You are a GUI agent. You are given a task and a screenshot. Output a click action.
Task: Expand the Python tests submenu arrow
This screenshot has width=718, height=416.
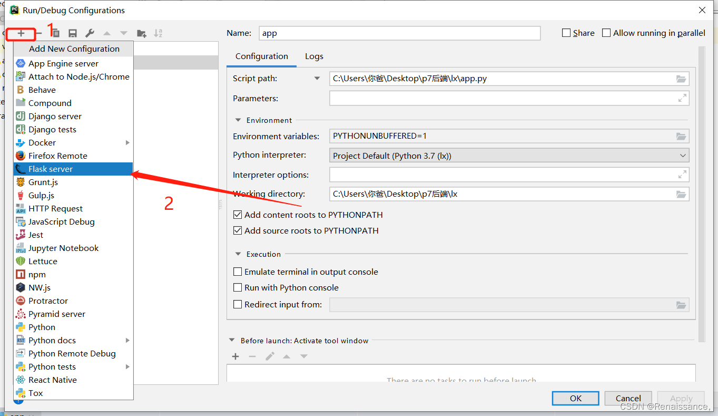(x=127, y=366)
